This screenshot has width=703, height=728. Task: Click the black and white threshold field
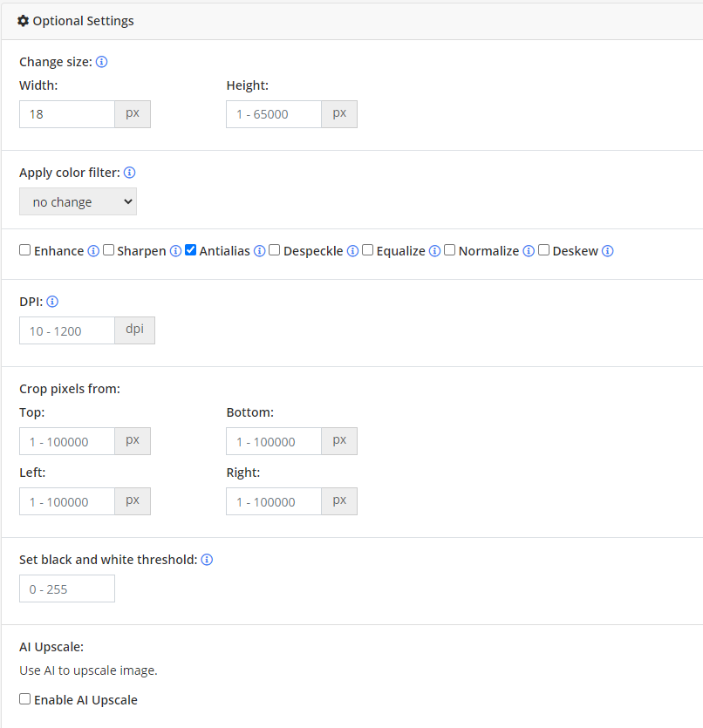tap(67, 589)
